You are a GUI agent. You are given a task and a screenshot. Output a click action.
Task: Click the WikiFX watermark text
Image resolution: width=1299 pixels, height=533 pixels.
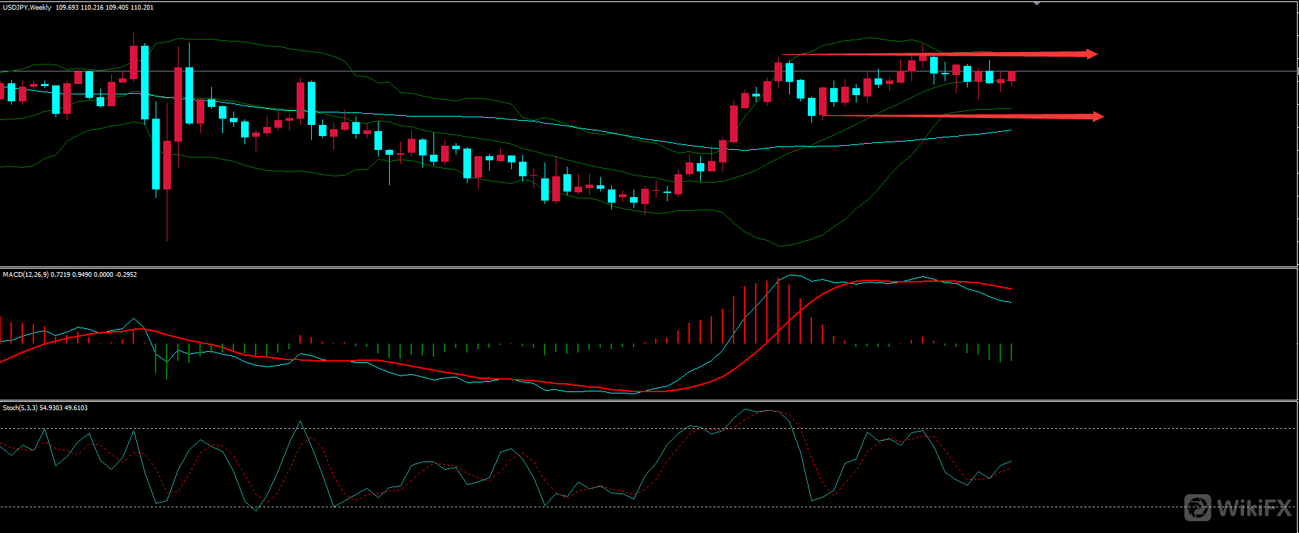click(x=1254, y=509)
